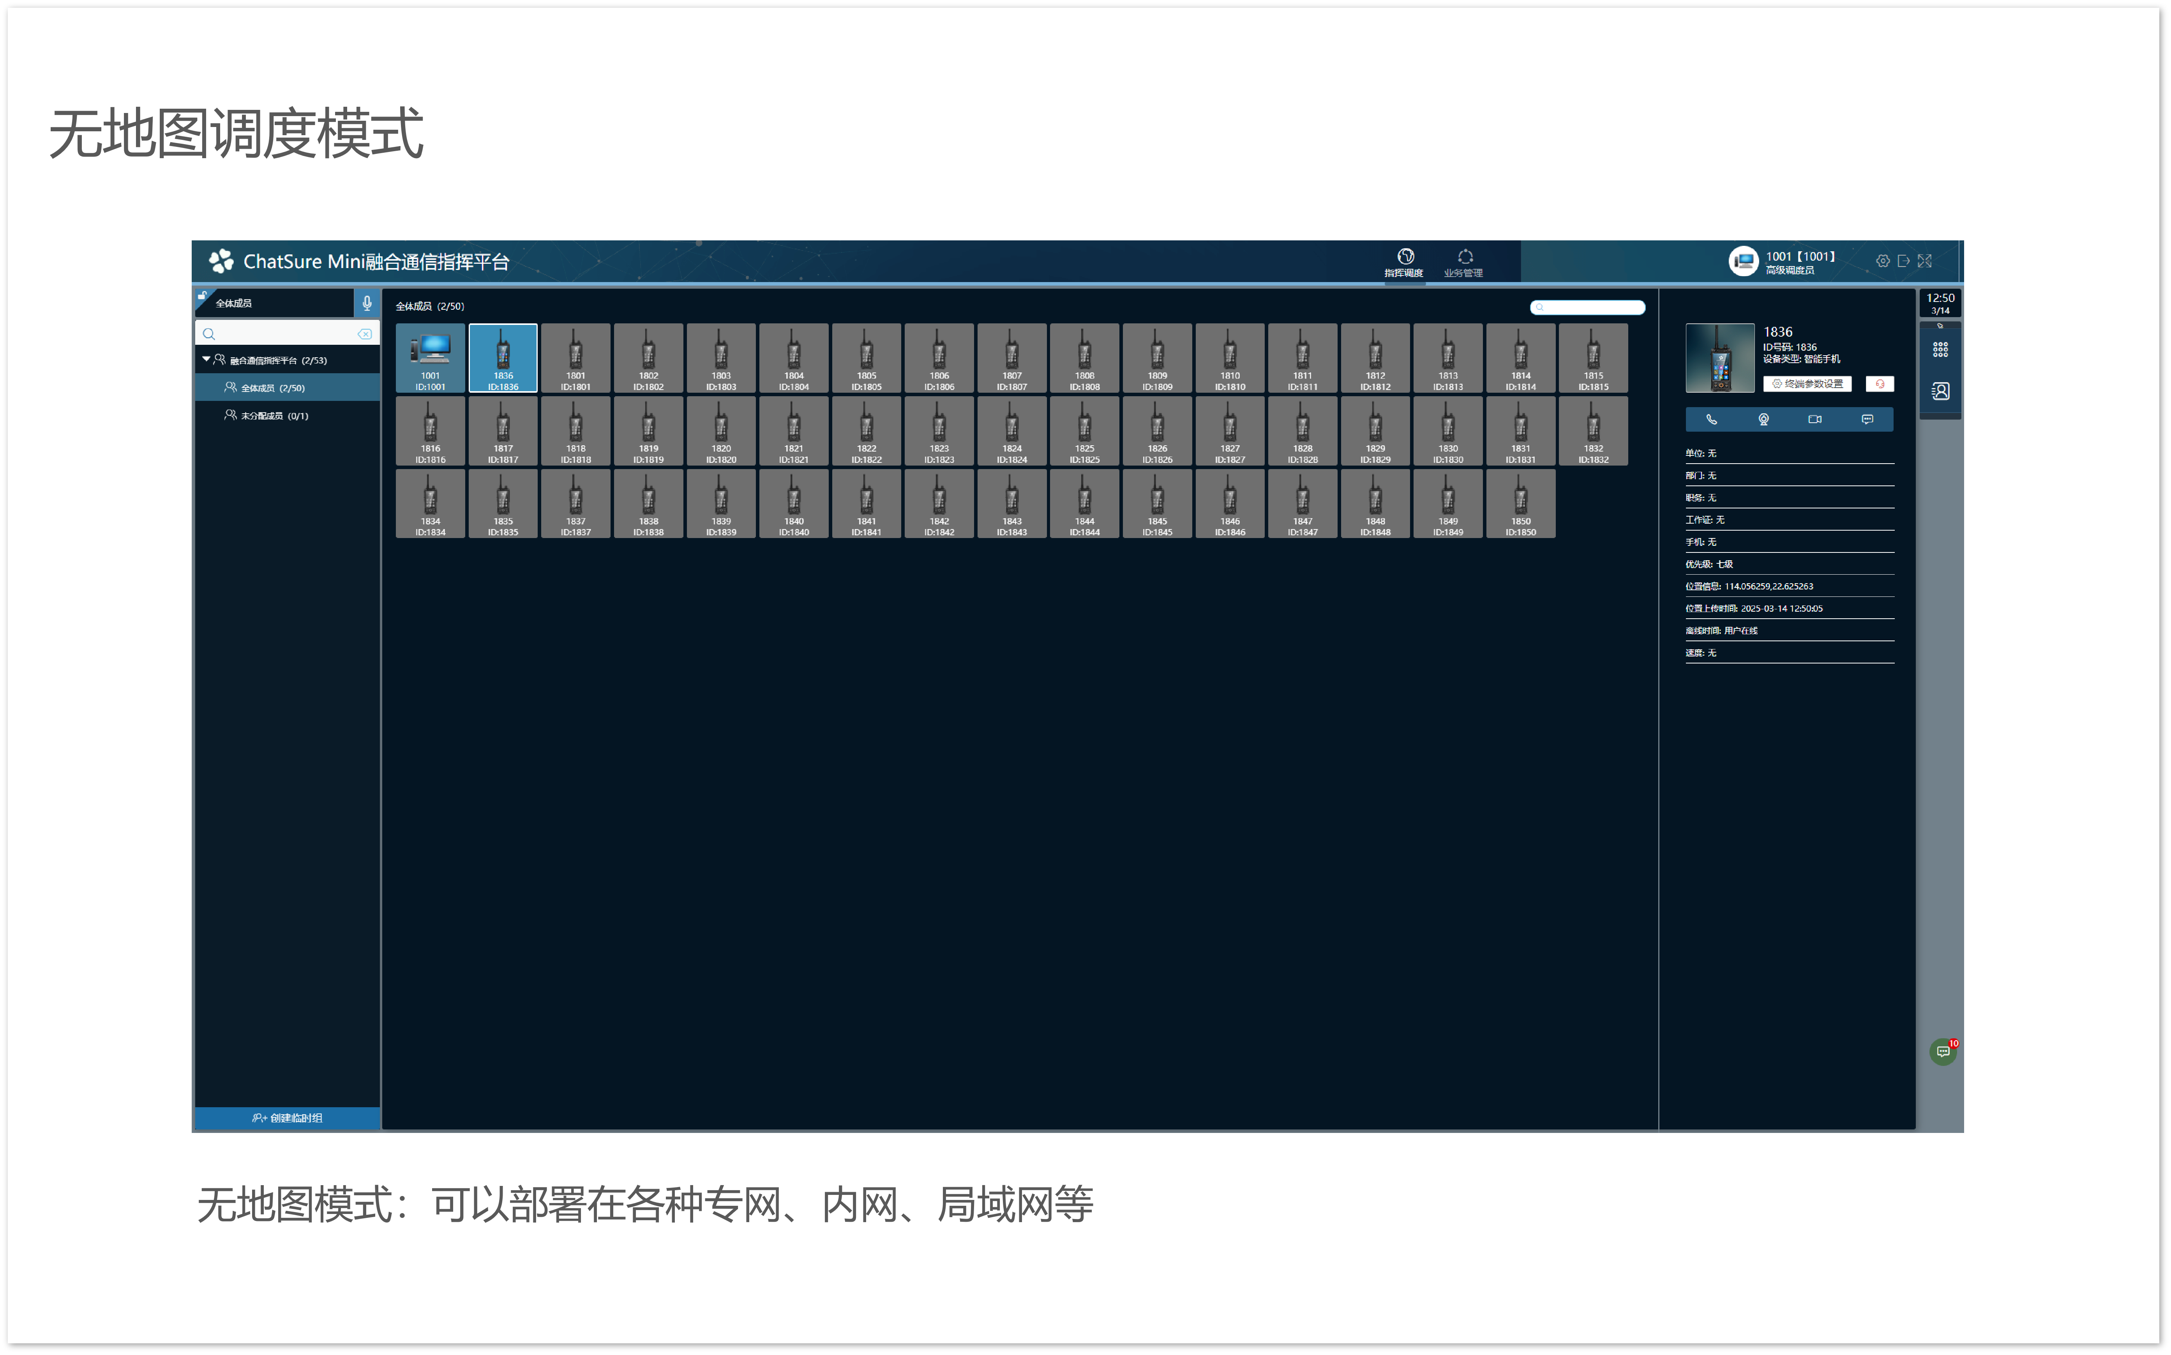Open the 指挥调度 tab
2171x1355 pixels.
1404,263
